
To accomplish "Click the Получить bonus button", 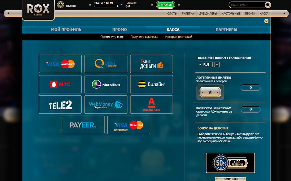I will coord(230,179).
